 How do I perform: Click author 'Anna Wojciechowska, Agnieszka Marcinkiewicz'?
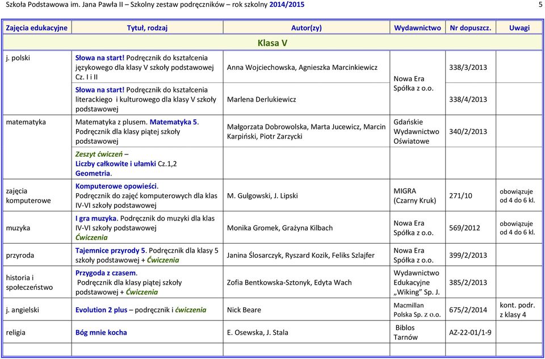302,68
